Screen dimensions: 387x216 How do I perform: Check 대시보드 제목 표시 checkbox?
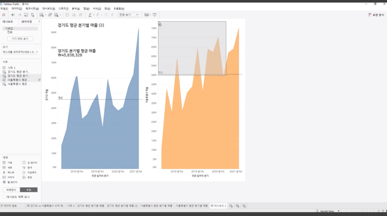pyautogui.click(x=4, y=197)
